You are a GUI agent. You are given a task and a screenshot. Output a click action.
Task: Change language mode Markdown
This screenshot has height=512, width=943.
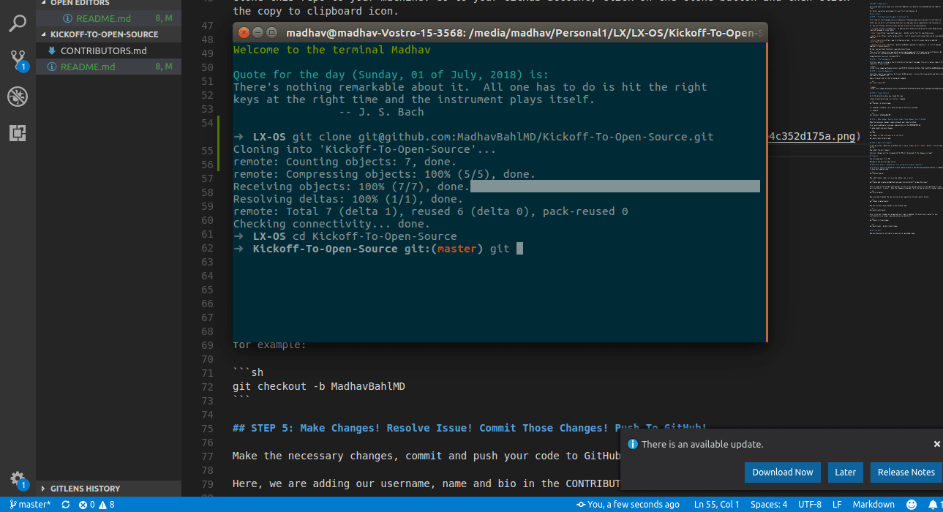coord(874,505)
